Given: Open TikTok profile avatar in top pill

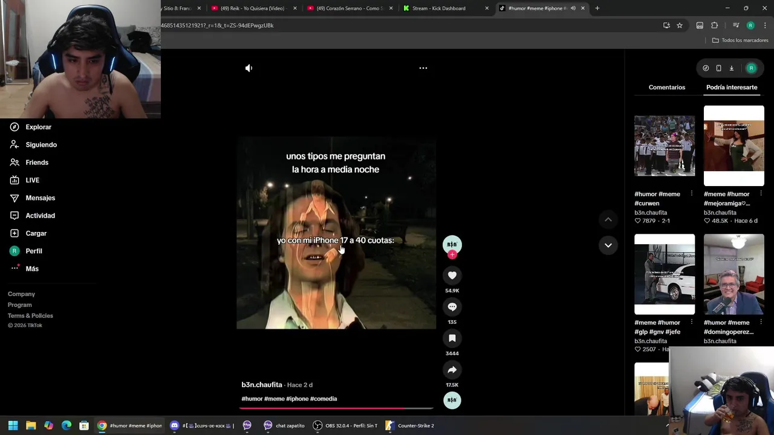Looking at the screenshot, I should pyautogui.click(x=751, y=68).
